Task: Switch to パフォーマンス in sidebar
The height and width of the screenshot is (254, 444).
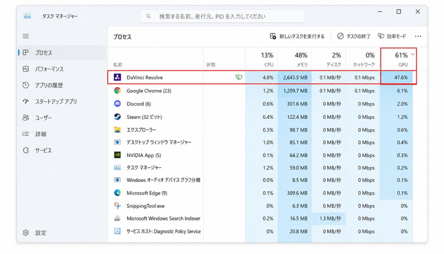Action: coord(62,69)
